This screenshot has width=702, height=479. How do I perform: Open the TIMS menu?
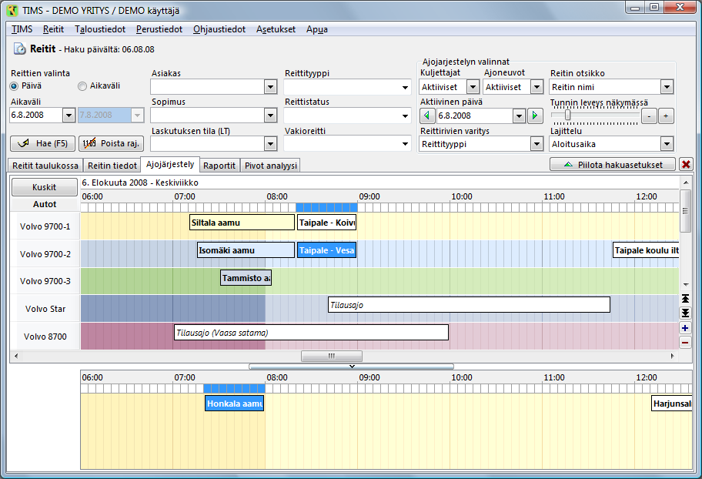22,29
